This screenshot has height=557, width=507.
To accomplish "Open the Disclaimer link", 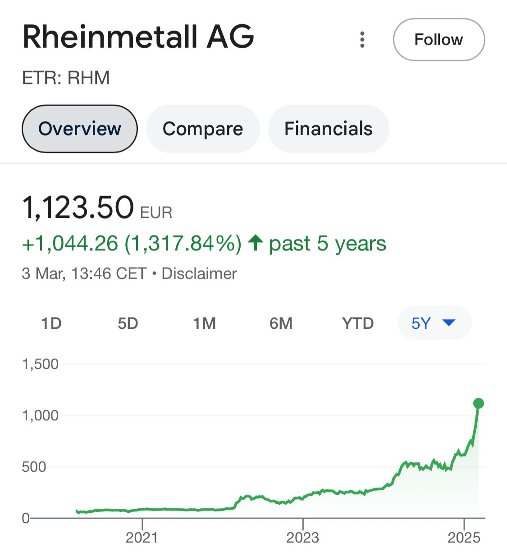I will click(x=199, y=273).
